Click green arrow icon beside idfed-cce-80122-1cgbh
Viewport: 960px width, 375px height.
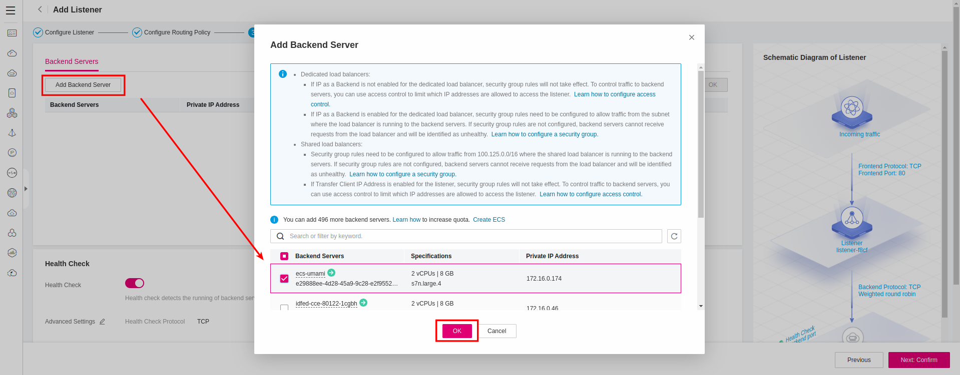(363, 303)
